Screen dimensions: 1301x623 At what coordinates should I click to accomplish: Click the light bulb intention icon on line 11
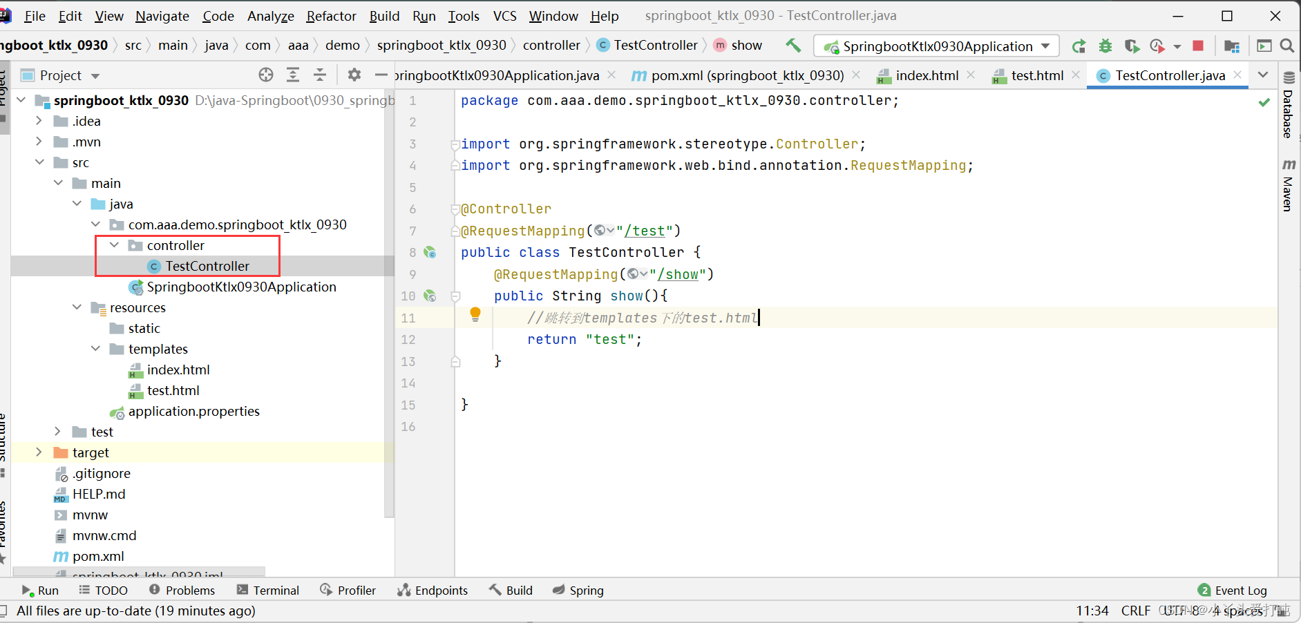[475, 315]
